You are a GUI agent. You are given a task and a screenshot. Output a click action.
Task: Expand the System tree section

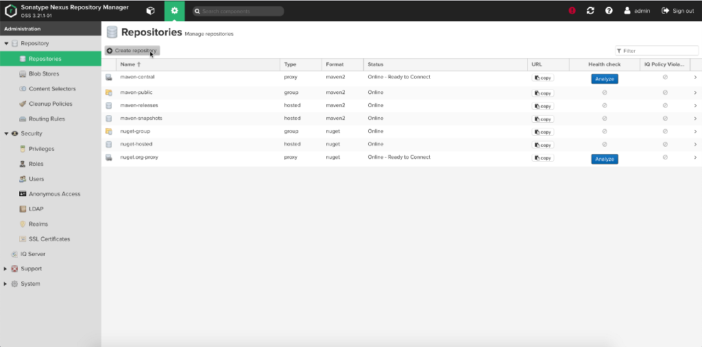coord(5,284)
